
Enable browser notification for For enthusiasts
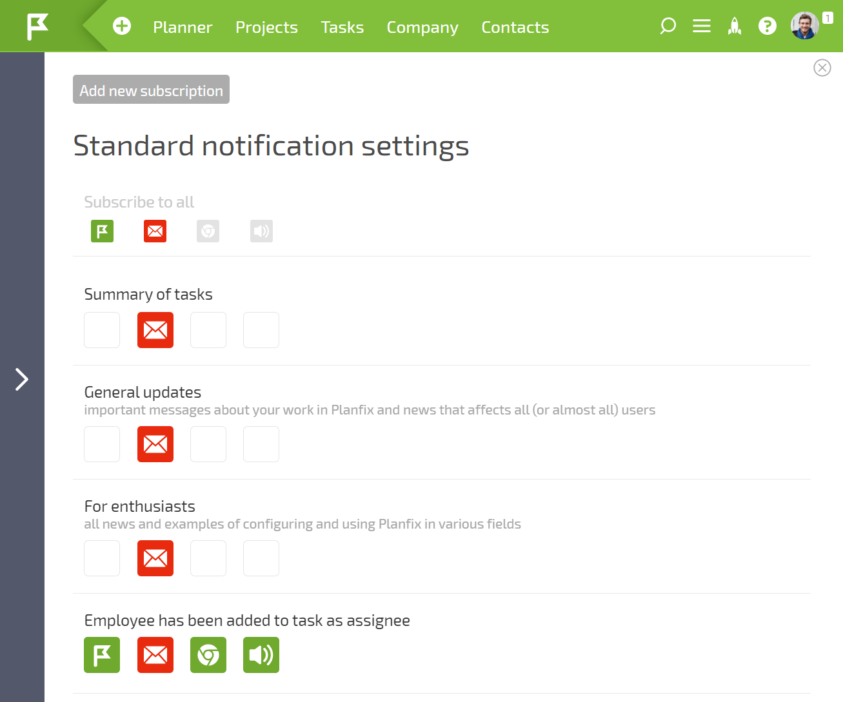(x=208, y=558)
